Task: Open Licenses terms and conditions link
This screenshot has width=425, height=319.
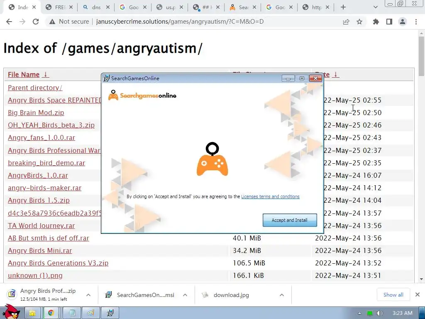Action: coord(270,196)
